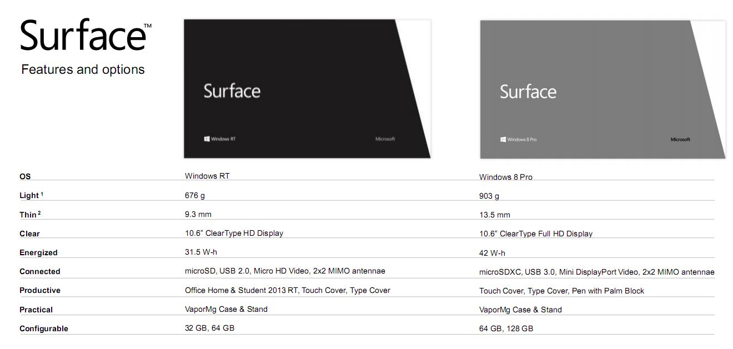
Task: Click the 'Features and options' subtitle
Action: pyautogui.click(x=83, y=69)
